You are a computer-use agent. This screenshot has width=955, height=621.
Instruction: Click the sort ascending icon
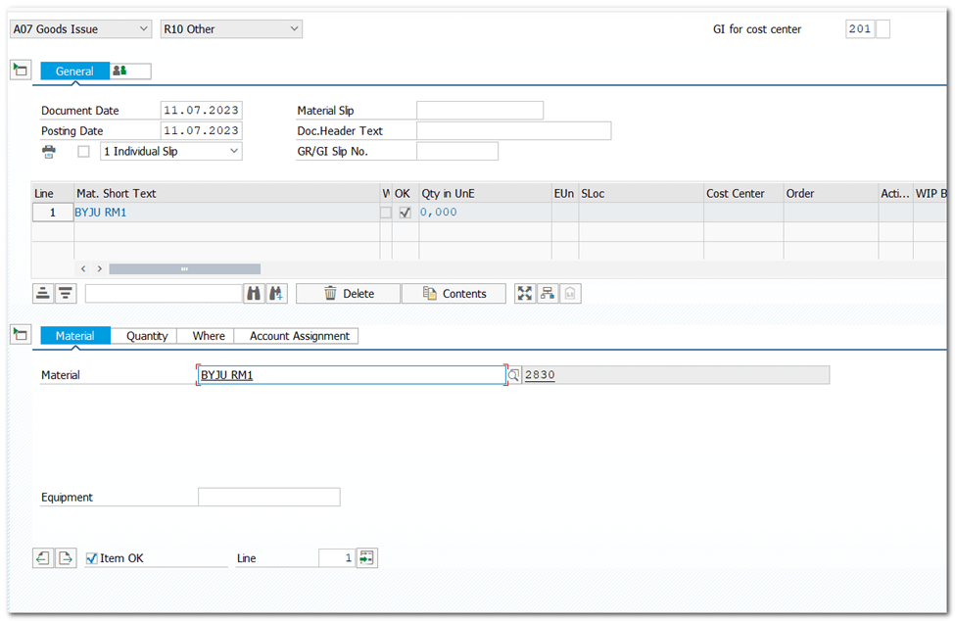(43, 293)
